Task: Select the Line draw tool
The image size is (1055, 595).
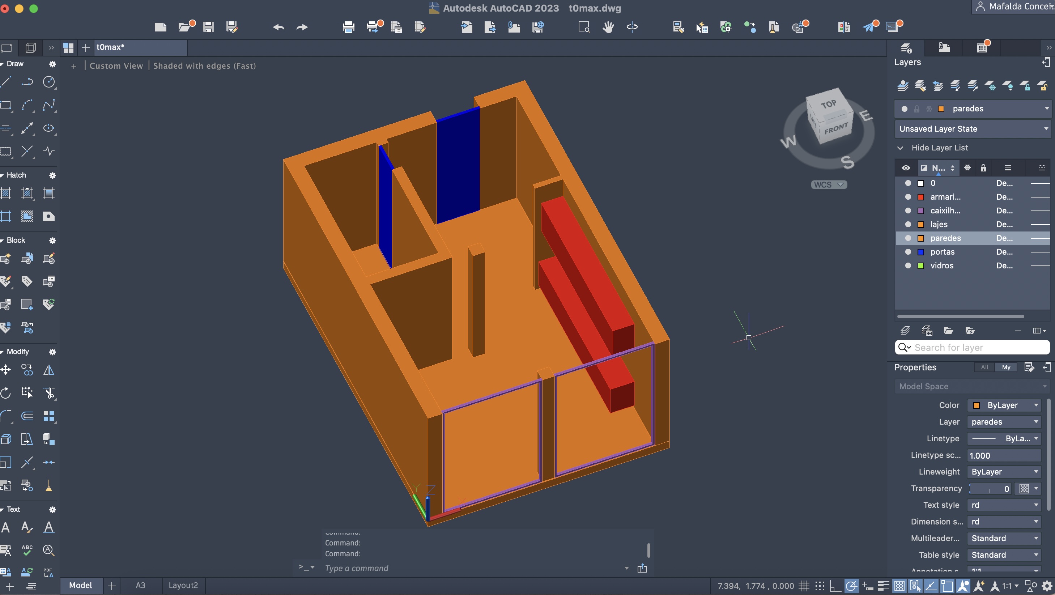Action: coord(6,82)
